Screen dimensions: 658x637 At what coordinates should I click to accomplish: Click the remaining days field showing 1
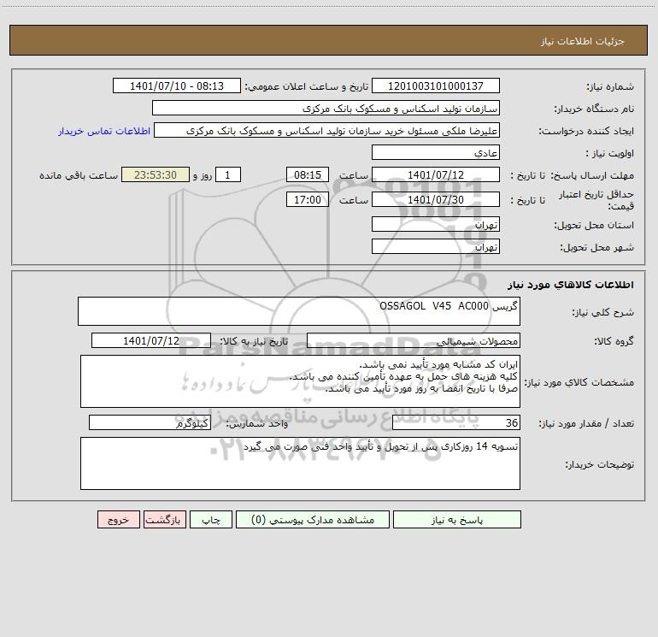[228, 174]
